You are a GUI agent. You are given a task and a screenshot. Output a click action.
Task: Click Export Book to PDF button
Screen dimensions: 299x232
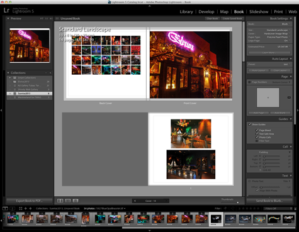30,201
